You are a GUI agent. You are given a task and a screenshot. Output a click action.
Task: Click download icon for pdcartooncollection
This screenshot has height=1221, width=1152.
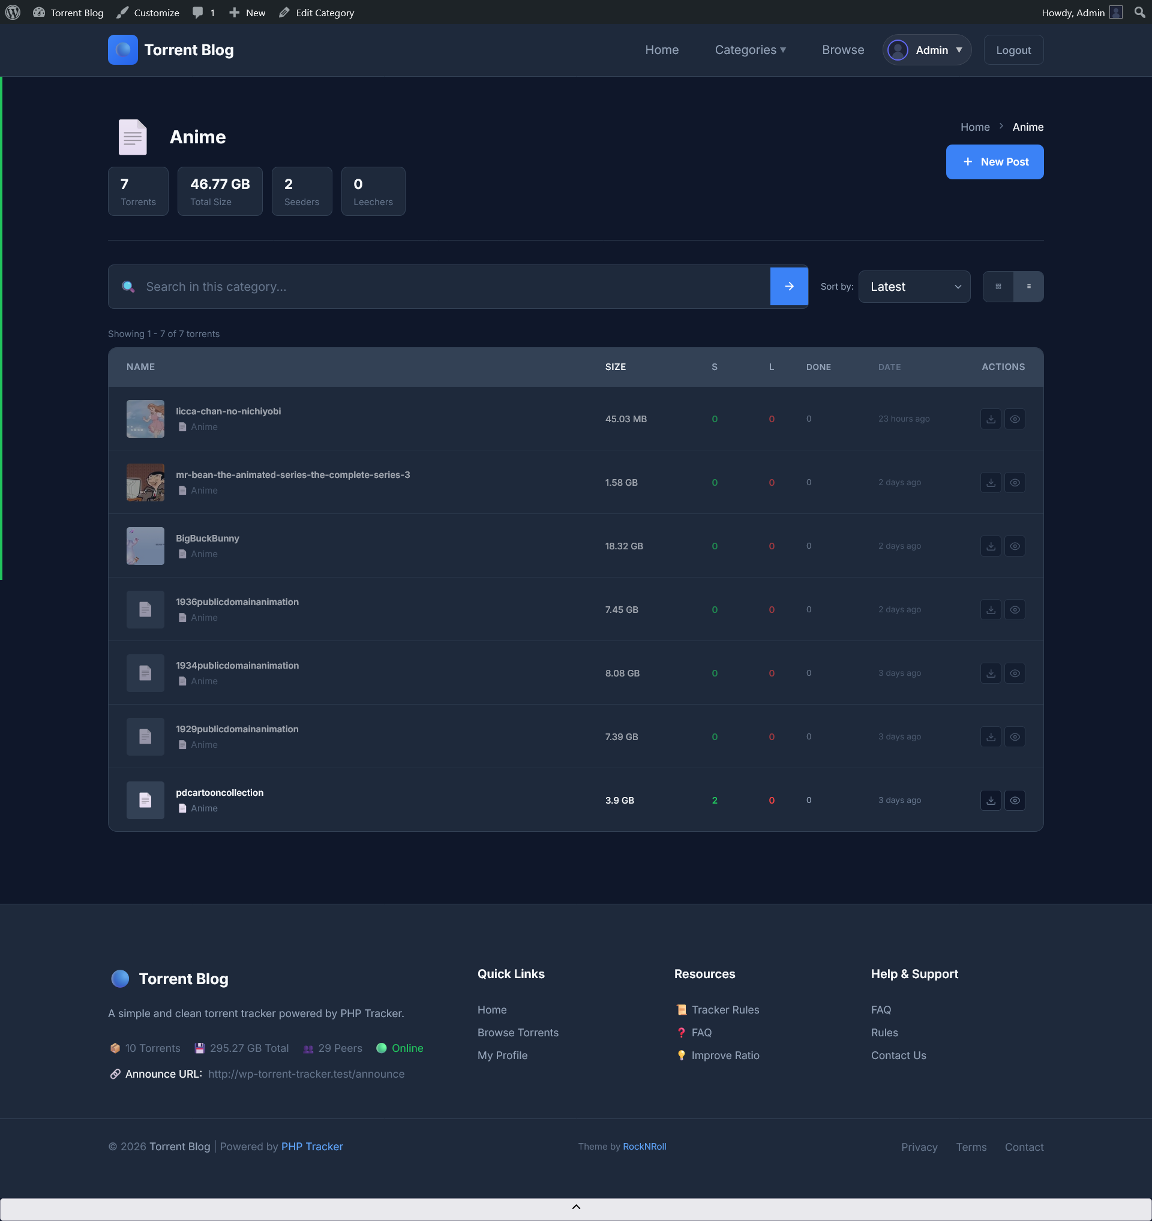click(x=991, y=800)
